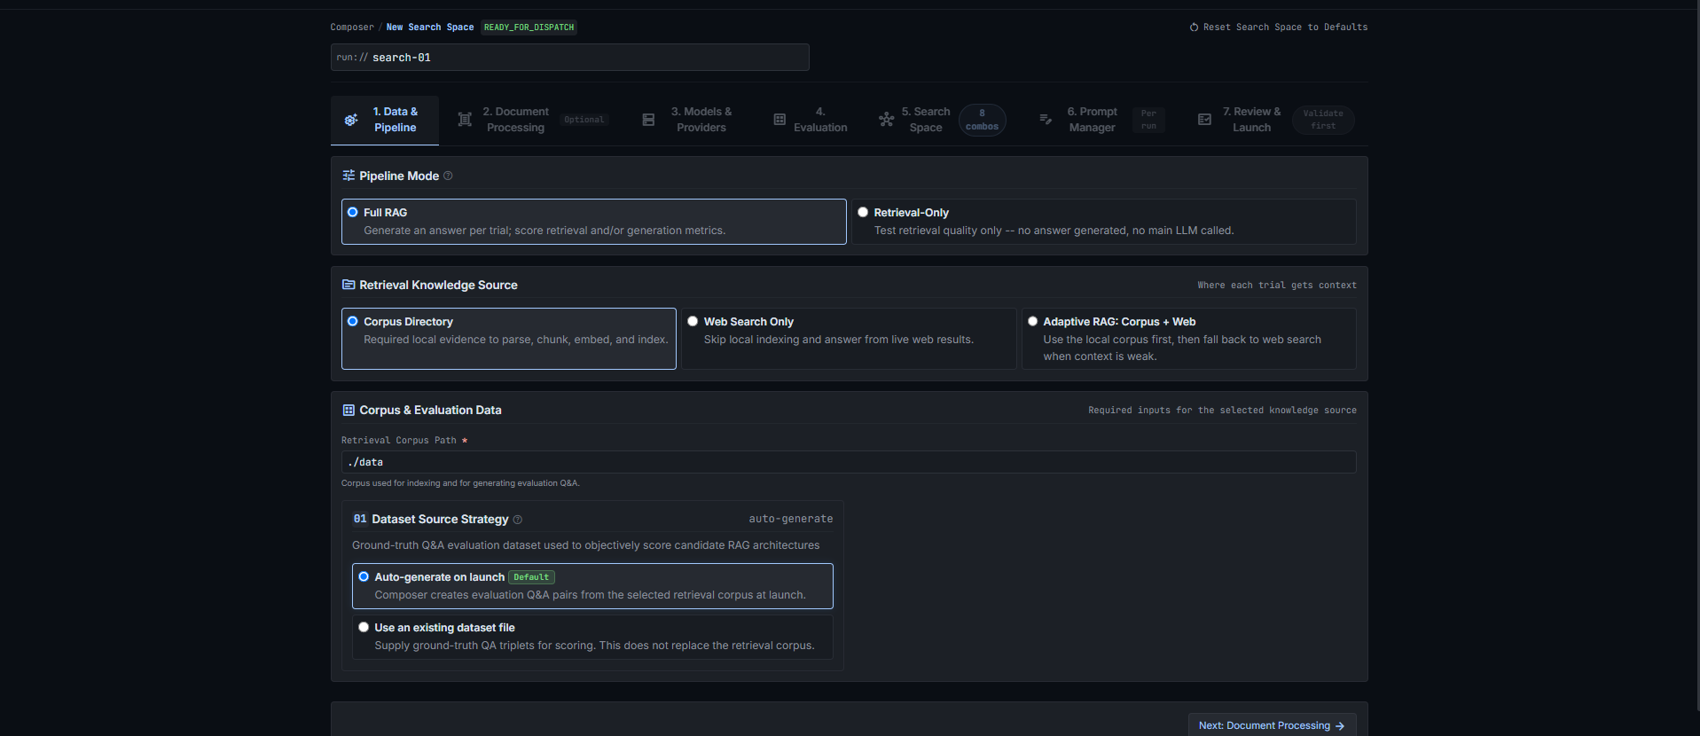This screenshot has width=1700, height=736.
Task: Select Use an existing dataset file option
Action: 364,627
